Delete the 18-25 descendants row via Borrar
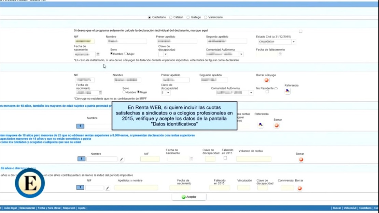 pos(301,159)
